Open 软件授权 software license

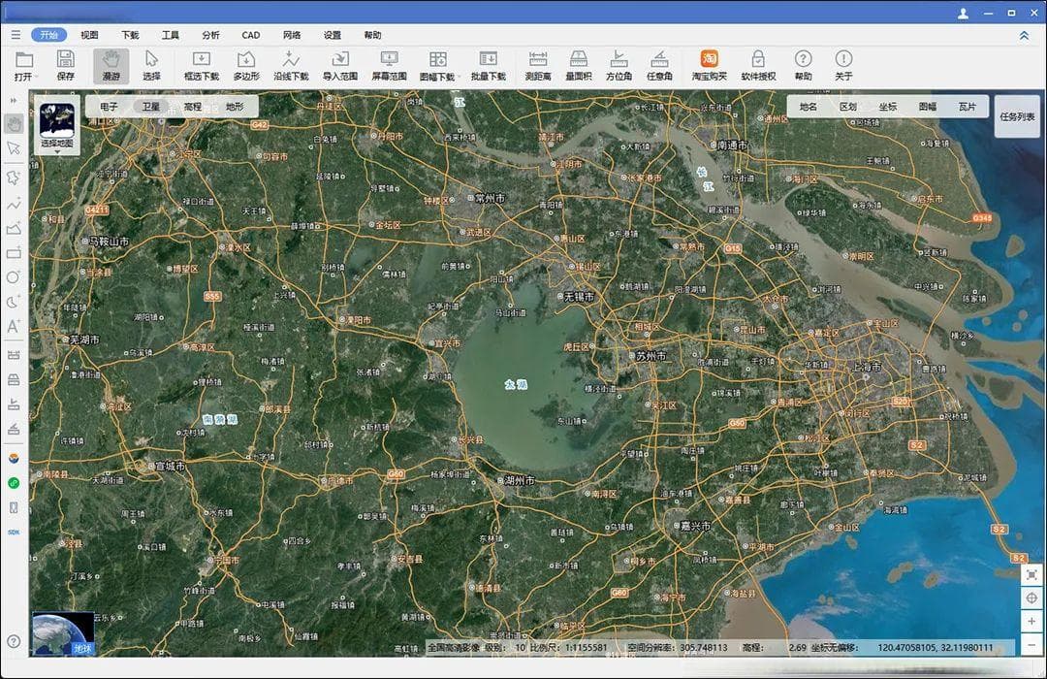758,66
